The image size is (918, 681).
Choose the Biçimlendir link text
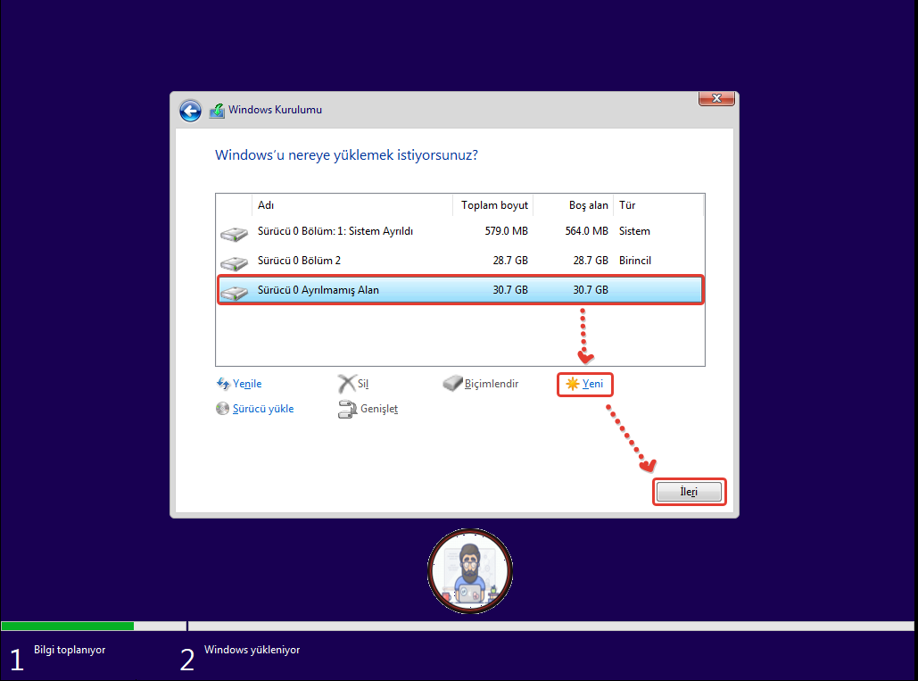tap(492, 384)
